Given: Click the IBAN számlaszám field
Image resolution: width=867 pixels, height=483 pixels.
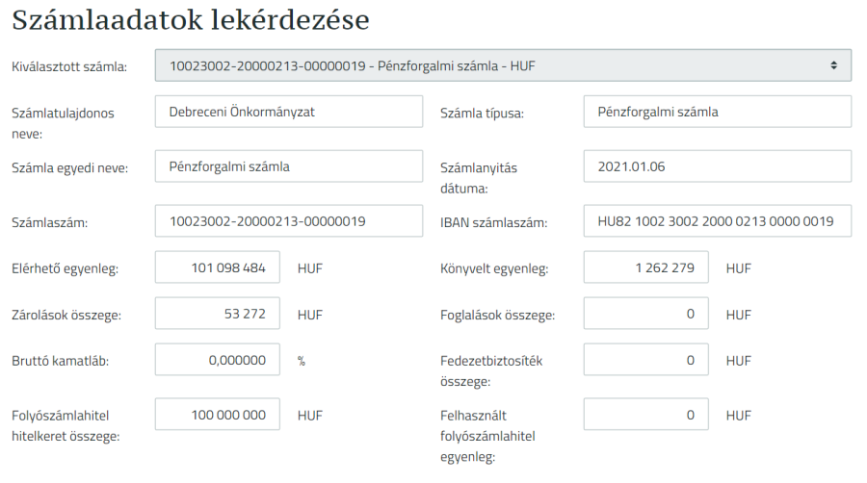Looking at the screenshot, I should coord(717,220).
